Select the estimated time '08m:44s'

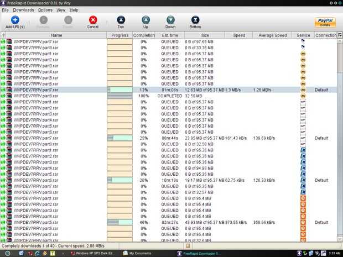pyautogui.click(x=170, y=138)
